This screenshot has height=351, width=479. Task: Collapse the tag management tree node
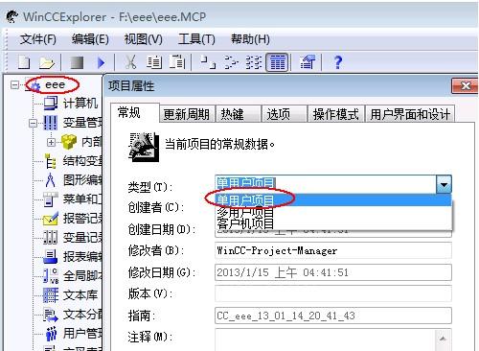click(x=34, y=123)
